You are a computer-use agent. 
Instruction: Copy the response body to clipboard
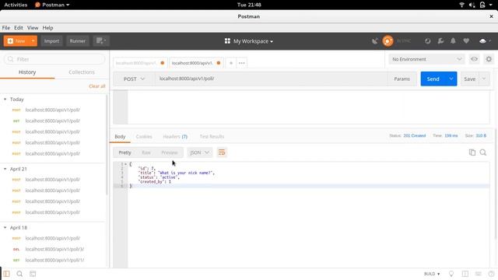472,152
